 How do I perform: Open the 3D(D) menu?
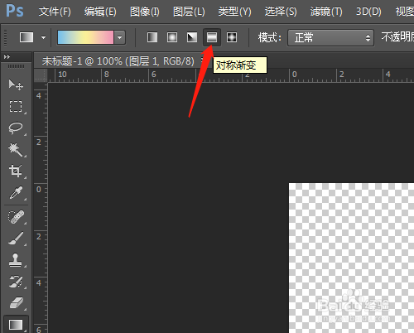pos(368,12)
